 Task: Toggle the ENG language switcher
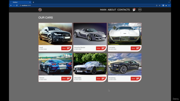tap(140, 10)
